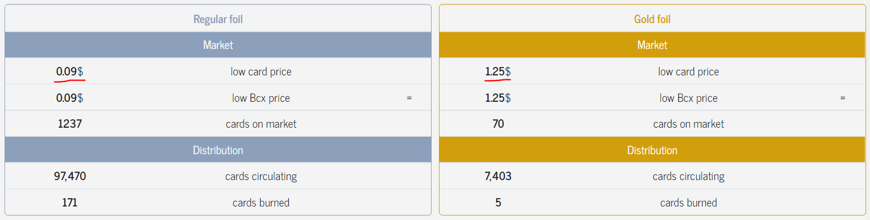
Task: Click the equals icon in Gold foil row
Action: click(x=843, y=98)
